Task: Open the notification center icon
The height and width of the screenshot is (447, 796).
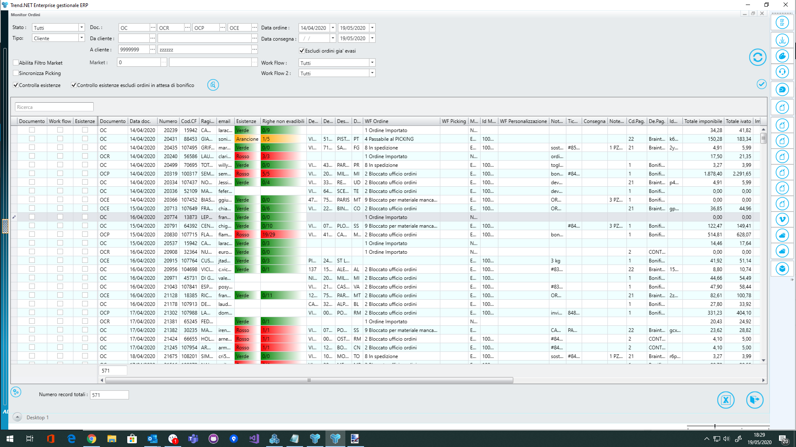Action: coord(783,439)
